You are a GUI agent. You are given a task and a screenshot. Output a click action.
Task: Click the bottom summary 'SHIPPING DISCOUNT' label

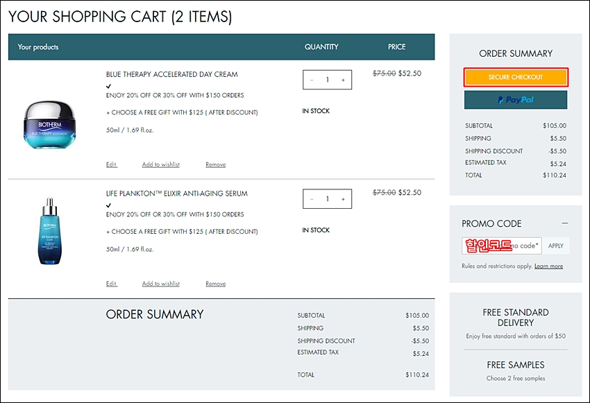[326, 341]
